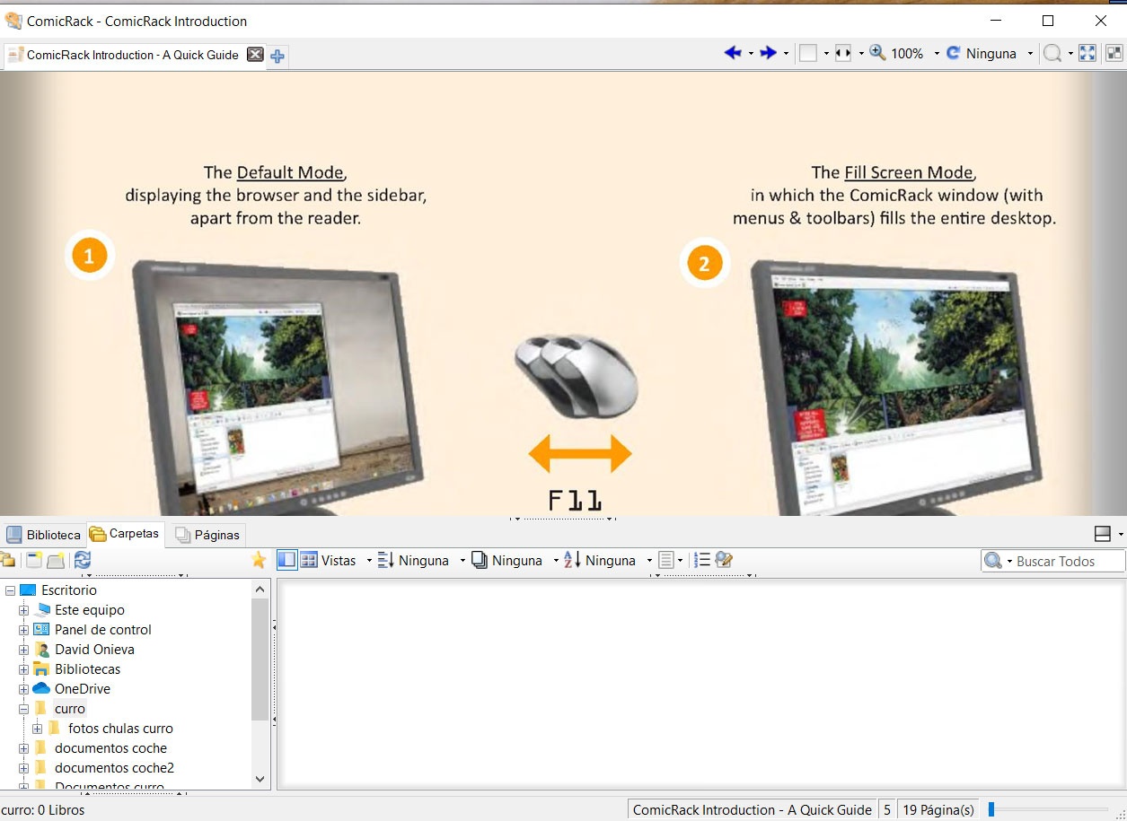Open the Vistas view menu
This screenshot has height=821, width=1127.
(329, 561)
